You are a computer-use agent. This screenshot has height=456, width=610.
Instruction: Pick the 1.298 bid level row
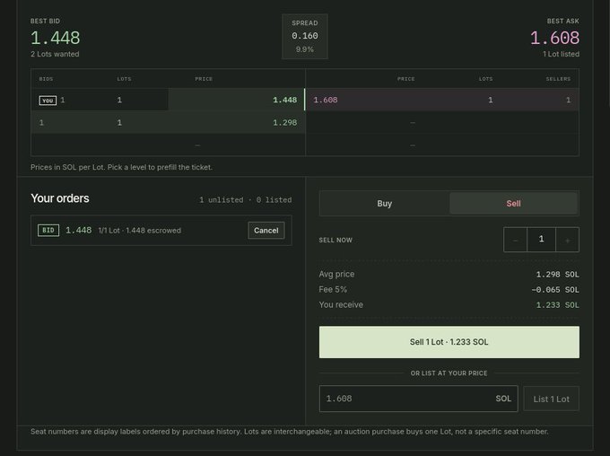click(168, 123)
